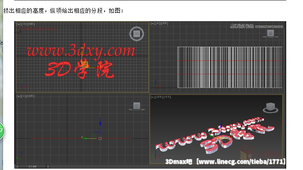Open the 线框 shading menu in the top viewport
This screenshot has height=170, width=303.
(31, 24)
